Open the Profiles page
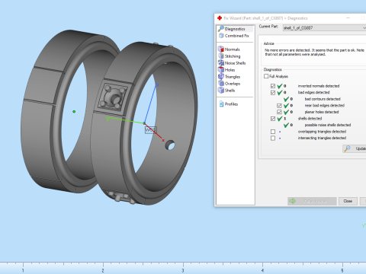The height and width of the screenshot is (274, 366). tap(231, 104)
